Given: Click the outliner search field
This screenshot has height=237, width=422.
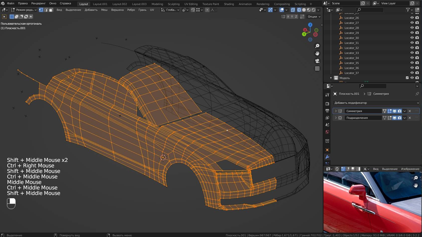Looking at the screenshot, I should [370, 10].
